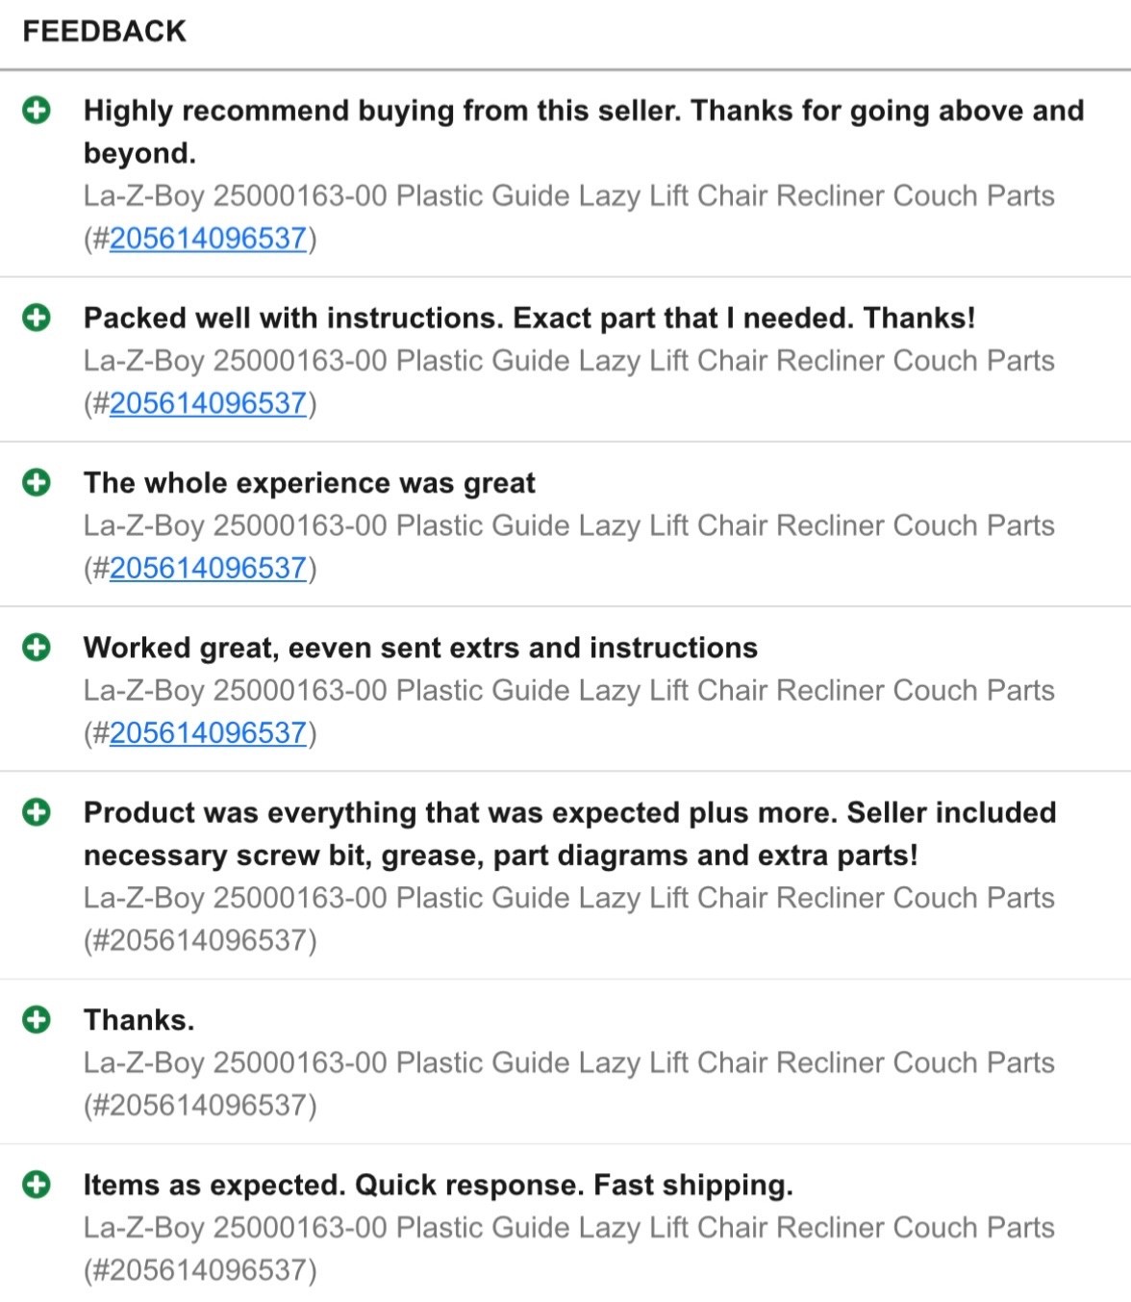Visit item number link under "Worked great" review
1131x1302 pixels.
click(x=208, y=733)
